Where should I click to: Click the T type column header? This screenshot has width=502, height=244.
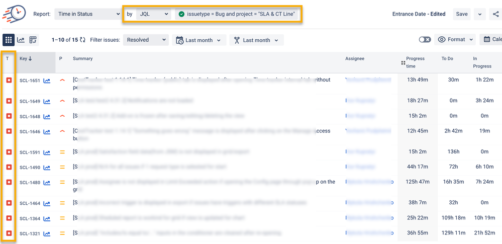point(8,58)
